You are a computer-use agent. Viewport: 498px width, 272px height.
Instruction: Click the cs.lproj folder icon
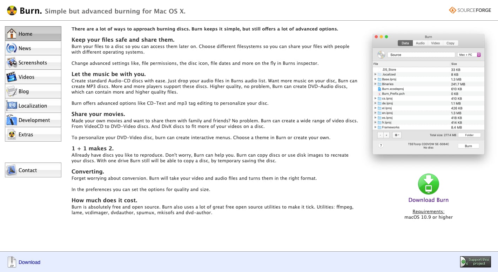pyautogui.click(x=379, y=98)
